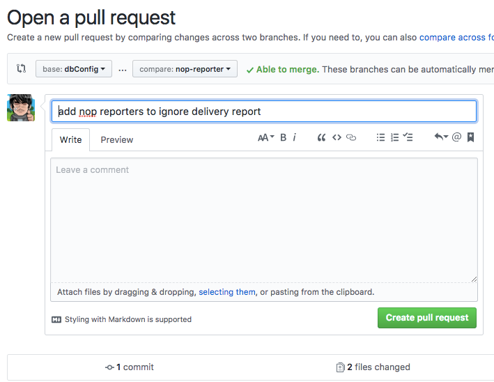Toggle italic text formatting
This screenshot has height=382, width=494.
click(x=294, y=137)
